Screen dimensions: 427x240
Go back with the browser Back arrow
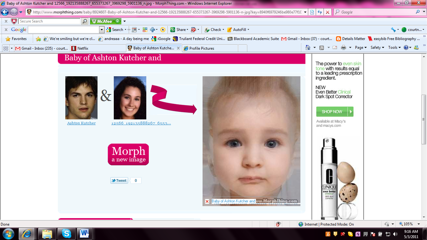click(x=5, y=12)
